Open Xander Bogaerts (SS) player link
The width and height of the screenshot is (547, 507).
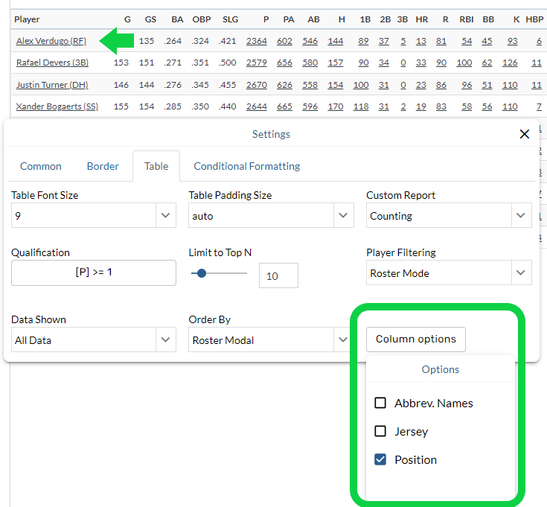(x=57, y=106)
